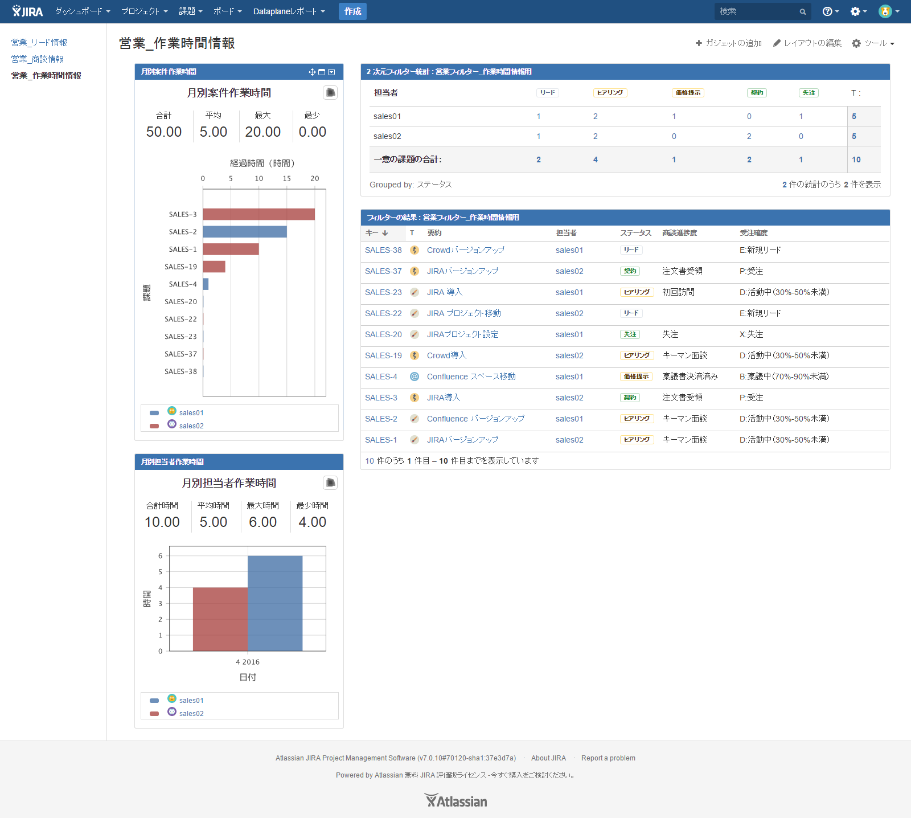This screenshot has height=818, width=911.
Task: Maximize the 月別案件作業時間 gadget
Action: [322, 72]
